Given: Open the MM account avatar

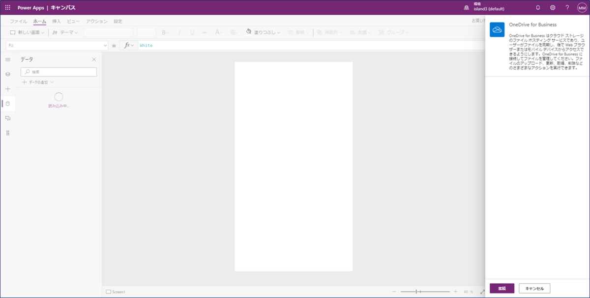Looking at the screenshot, I should 582,8.
